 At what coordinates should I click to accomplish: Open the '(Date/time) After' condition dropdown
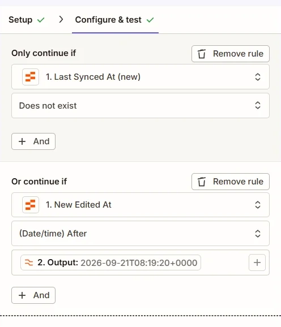pos(140,234)
